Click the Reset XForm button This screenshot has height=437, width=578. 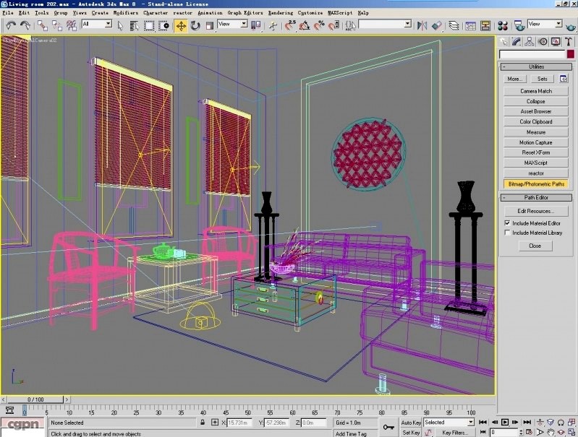coord(535,152)
